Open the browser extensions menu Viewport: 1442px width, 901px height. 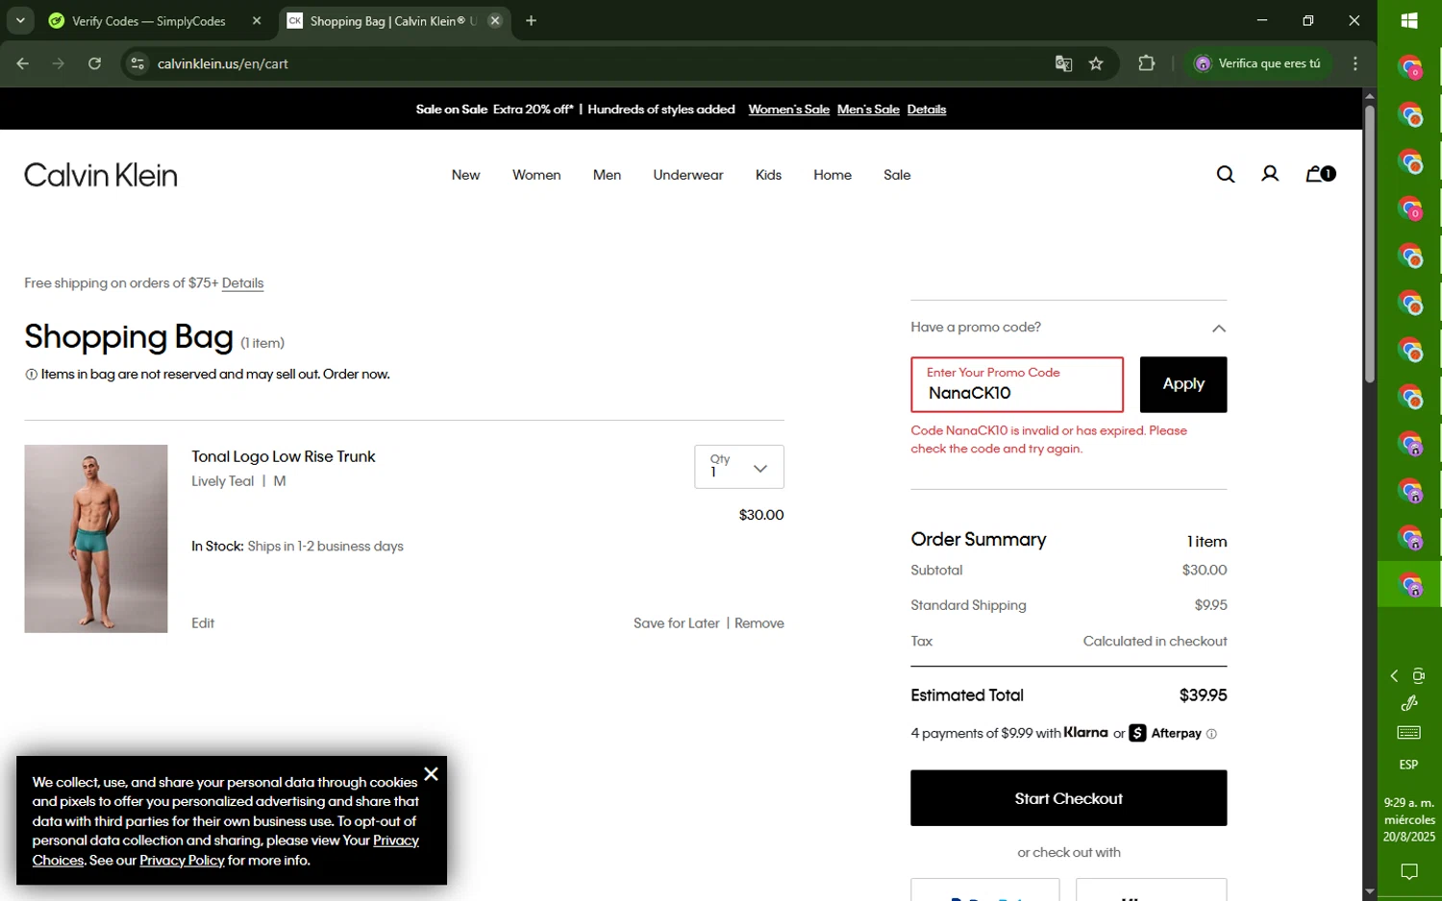point(1146,63)
